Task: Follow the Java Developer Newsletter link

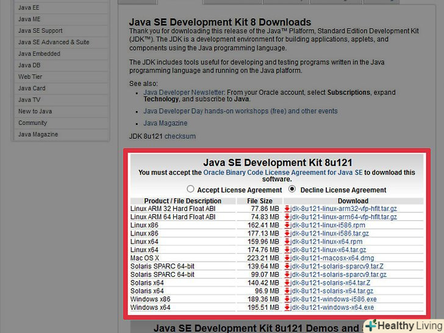Action: [x=184, y=92]
